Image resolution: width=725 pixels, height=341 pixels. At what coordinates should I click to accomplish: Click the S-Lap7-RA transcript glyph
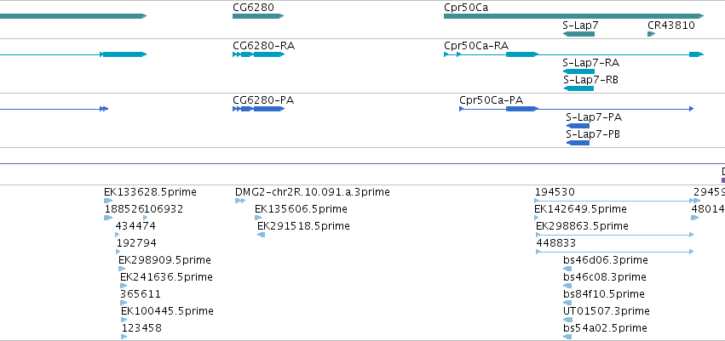click(x=578, y=71)
